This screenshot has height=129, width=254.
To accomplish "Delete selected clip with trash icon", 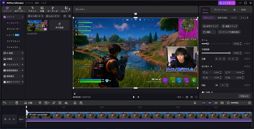I will pyautogui.click(x=17, y=103).
